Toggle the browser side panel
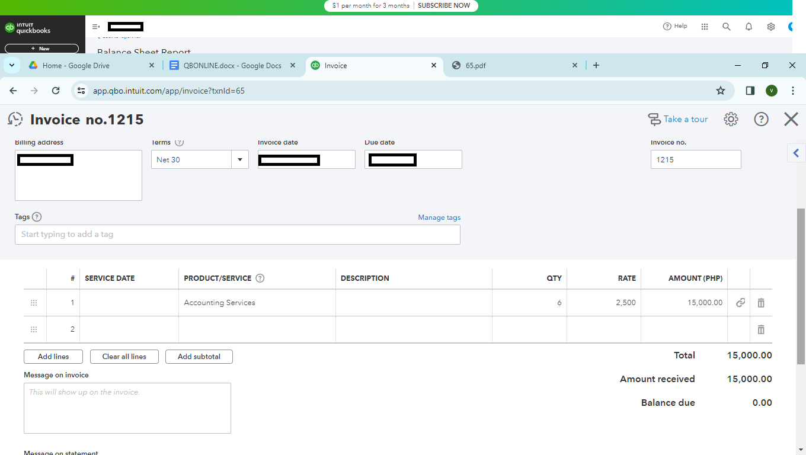Screen dimensions: 806x455 750,91
